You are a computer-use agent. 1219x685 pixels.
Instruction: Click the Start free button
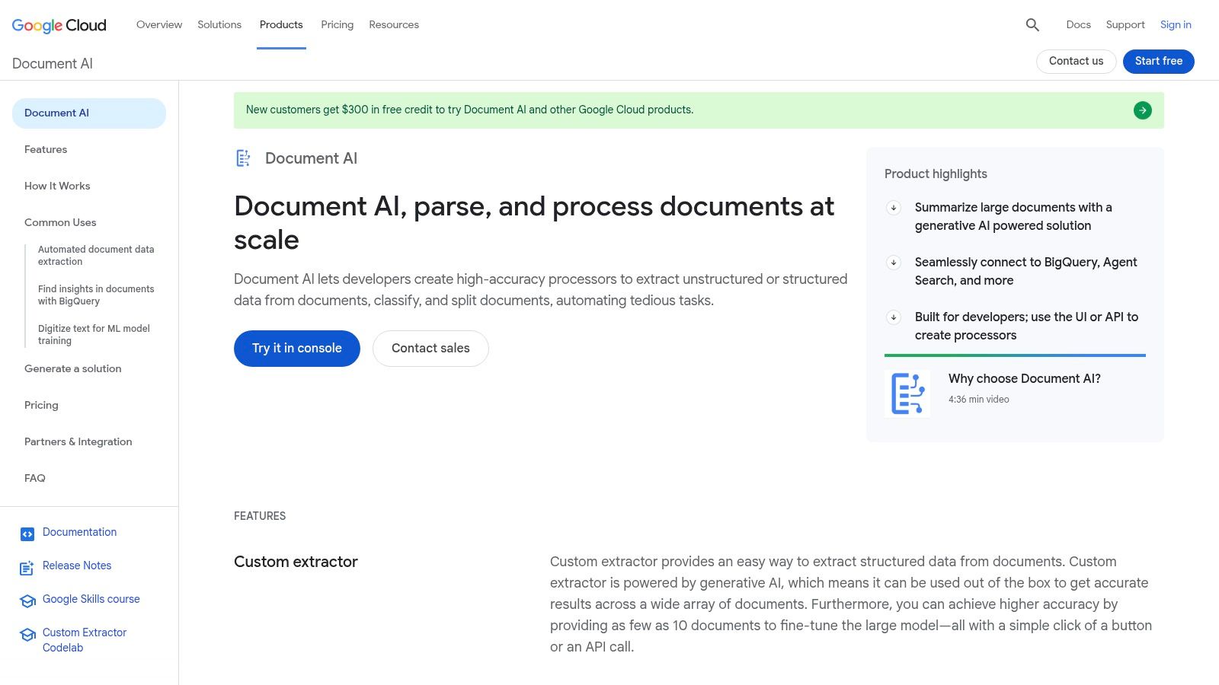tap(1159, 61)
